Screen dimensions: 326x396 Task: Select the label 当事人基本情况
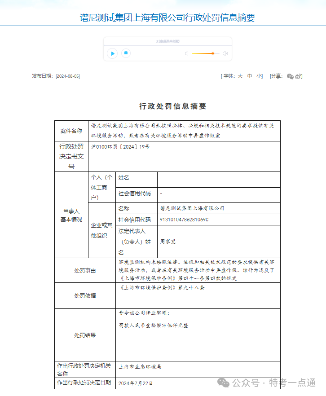click(71, 215)
